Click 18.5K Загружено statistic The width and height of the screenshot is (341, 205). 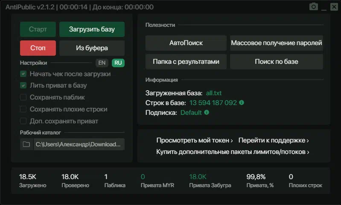tap(32, 180)
